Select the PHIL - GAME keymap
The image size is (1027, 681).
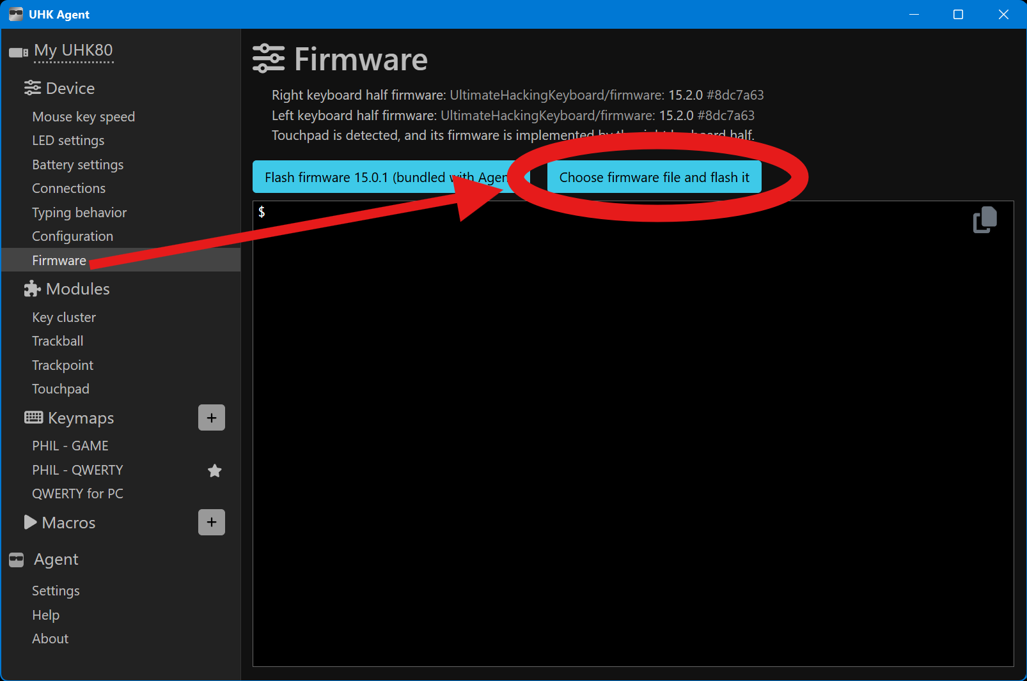coord(70,446)
